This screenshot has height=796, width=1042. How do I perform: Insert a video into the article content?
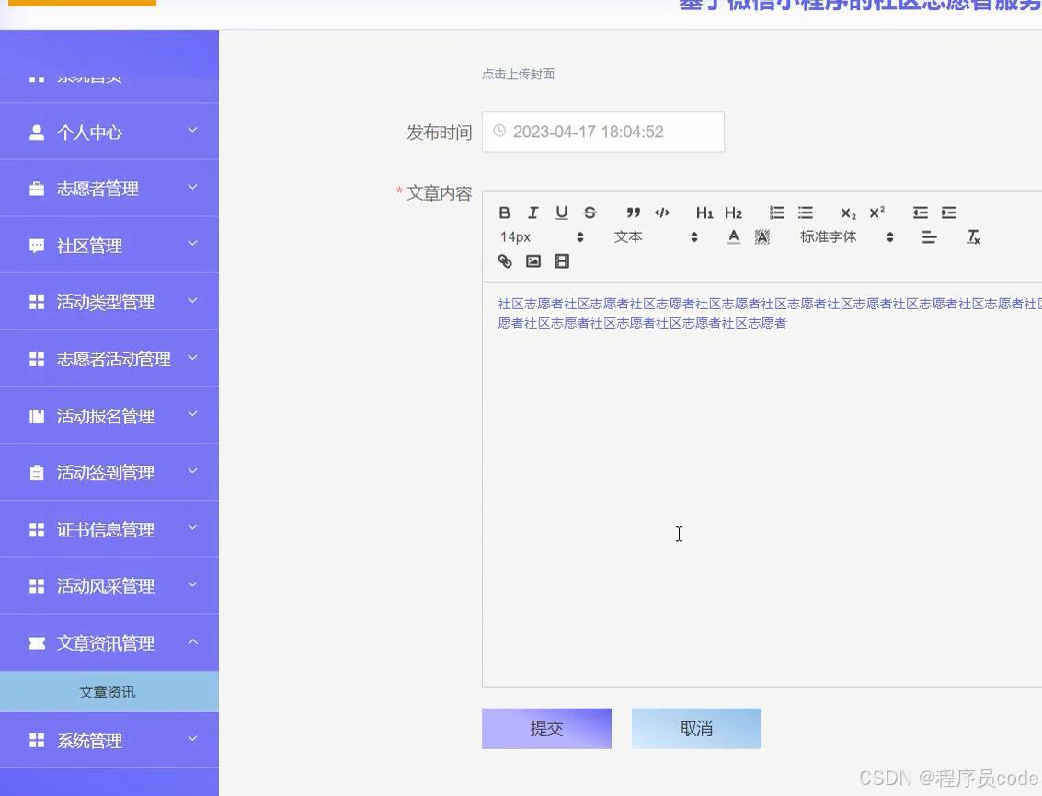tap(562, 261)
